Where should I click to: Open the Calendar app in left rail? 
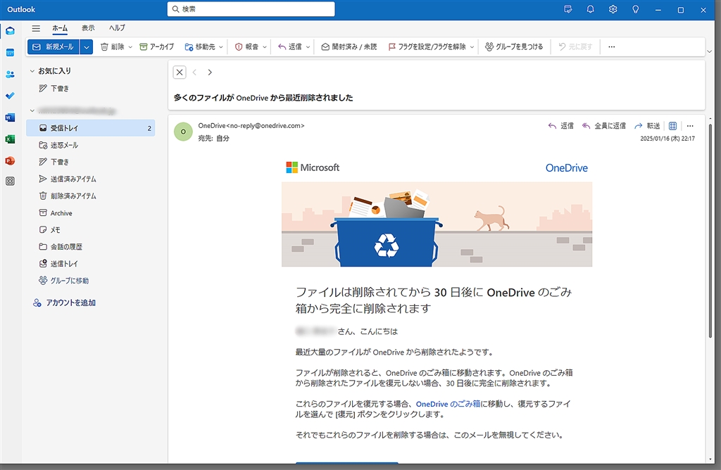point(10,53)
